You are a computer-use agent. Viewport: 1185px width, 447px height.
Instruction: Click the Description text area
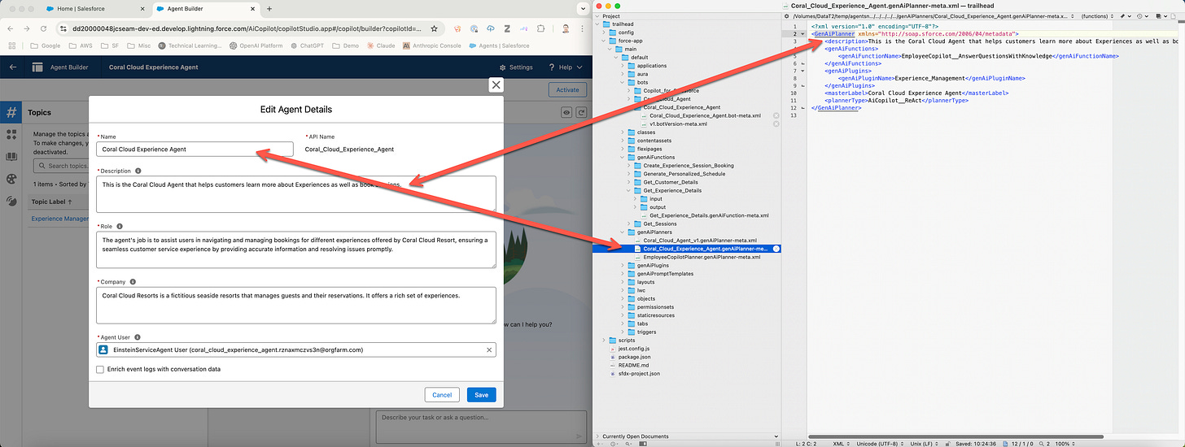295,195
